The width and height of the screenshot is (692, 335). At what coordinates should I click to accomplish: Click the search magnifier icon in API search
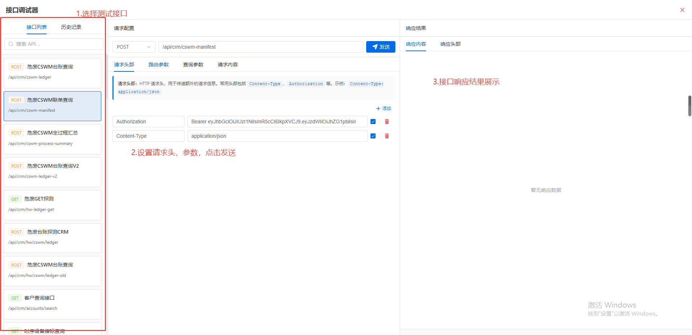click(x=11, y=44)
